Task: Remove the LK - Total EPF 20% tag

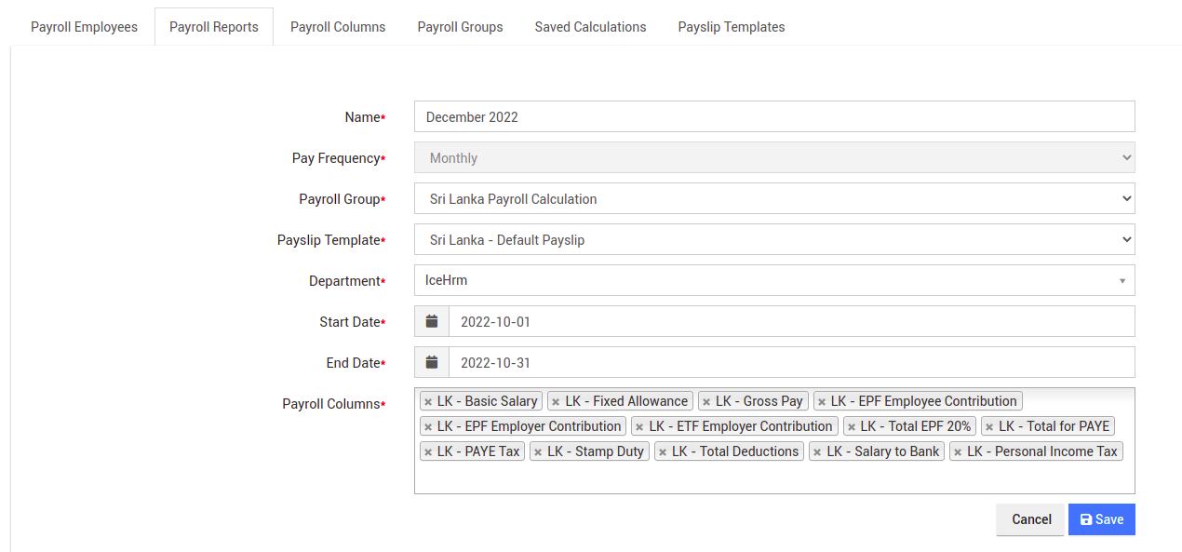Action: tap(851, 427)
